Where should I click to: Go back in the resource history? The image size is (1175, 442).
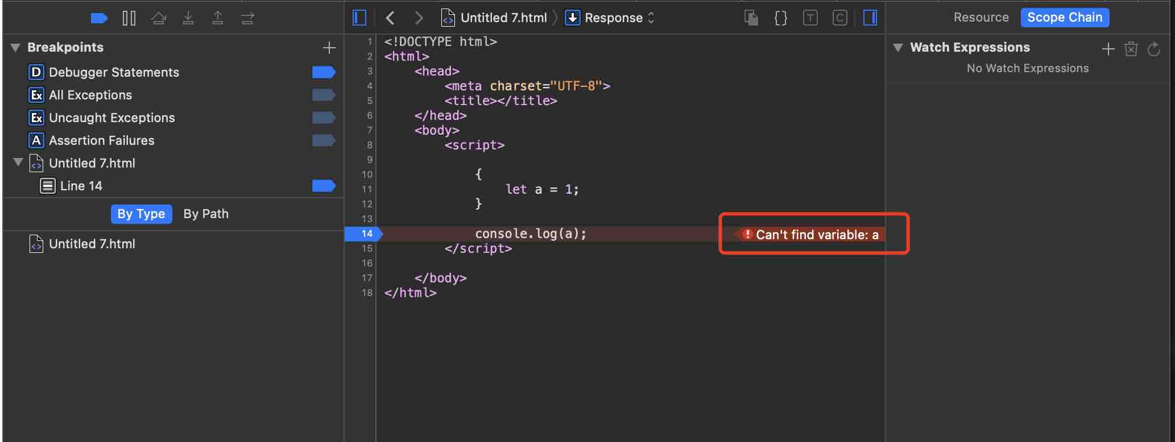[390, 18]
